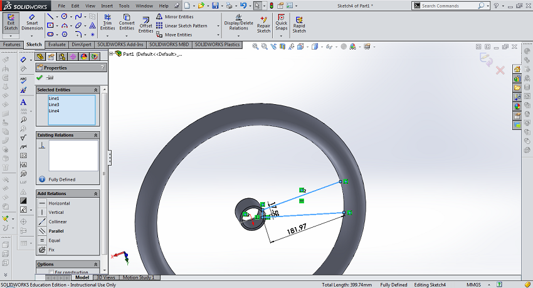
Task: Click Properties panel scrollbar down arrow
Action: pos(104,270)
